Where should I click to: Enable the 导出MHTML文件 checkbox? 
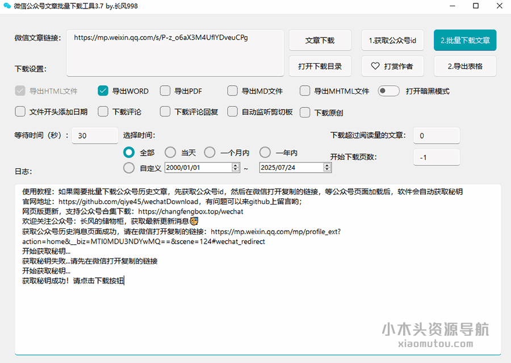coord(305,91)
